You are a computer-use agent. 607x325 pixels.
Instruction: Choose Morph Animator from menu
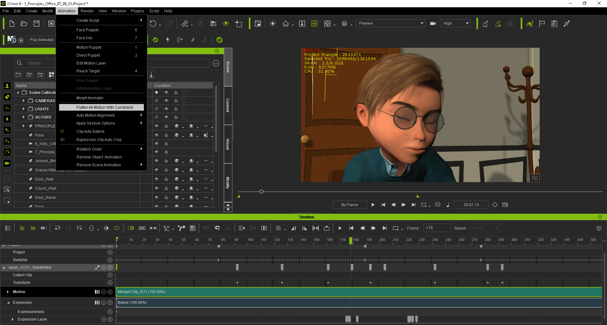click(101, 98)
